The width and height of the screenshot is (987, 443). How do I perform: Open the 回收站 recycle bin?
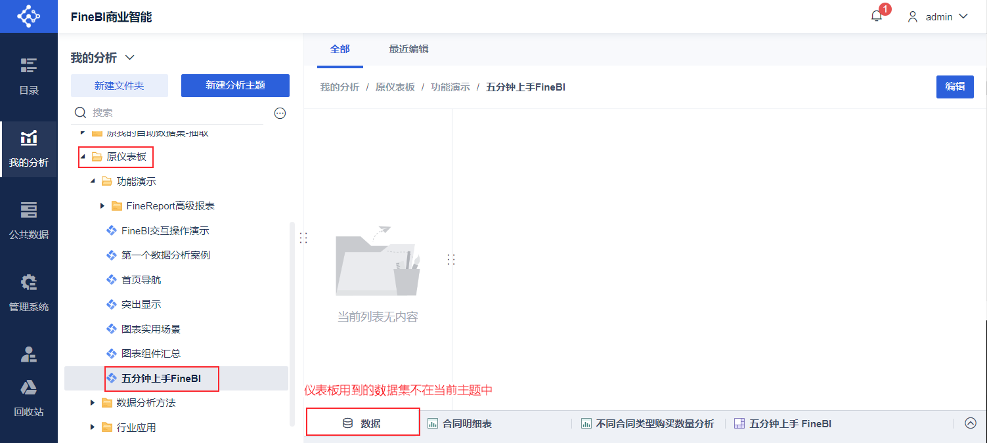click(x=29, y=398)
